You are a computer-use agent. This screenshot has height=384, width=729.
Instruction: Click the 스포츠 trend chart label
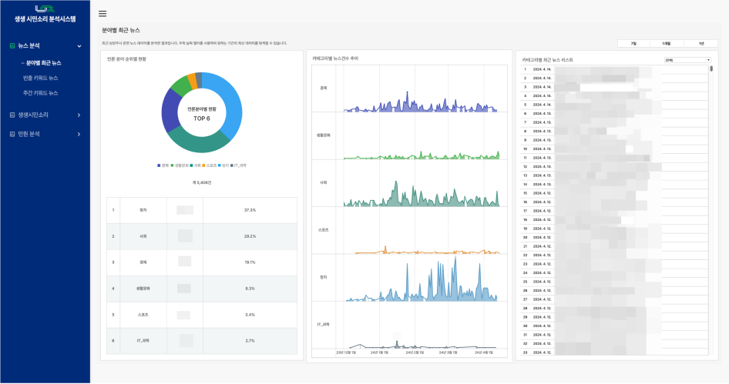[x=324, y=230]
